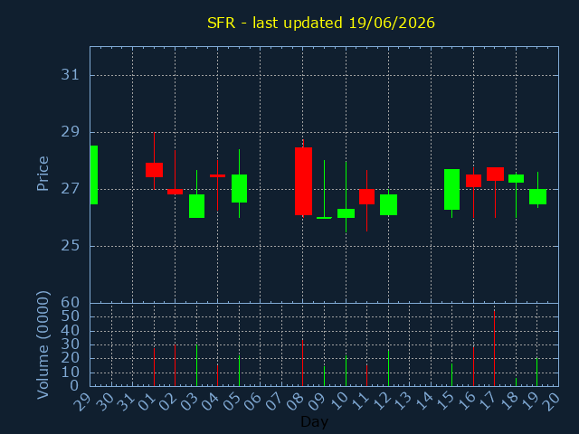Click the chart title SFR last updated
Image resolution: width=579 pixels, height=434 pixels.
coord(321,23)
